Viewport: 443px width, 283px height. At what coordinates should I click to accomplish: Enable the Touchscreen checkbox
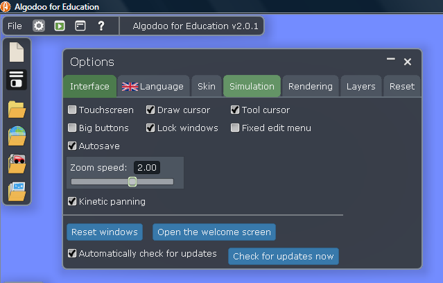coord(72,110)
